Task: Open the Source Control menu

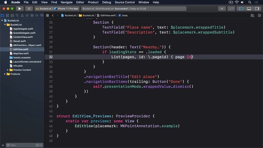Action: [x=125, y=2]
